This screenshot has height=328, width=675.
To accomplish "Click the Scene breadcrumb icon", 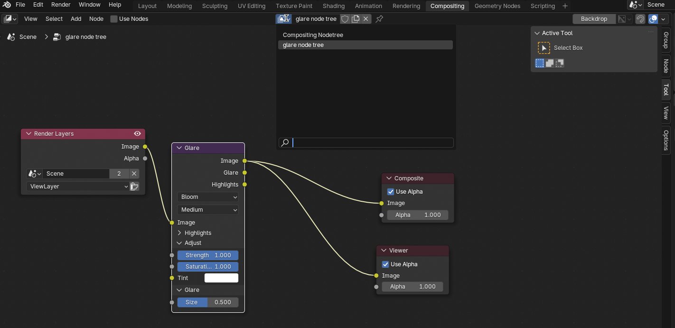I will tap(11, 37).
